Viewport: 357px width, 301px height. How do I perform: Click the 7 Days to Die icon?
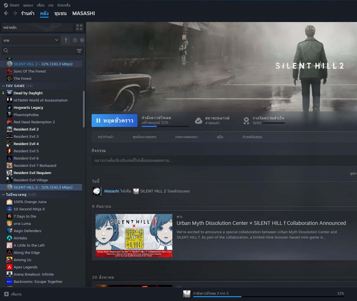pyautogui.click(x=10, y=216)
